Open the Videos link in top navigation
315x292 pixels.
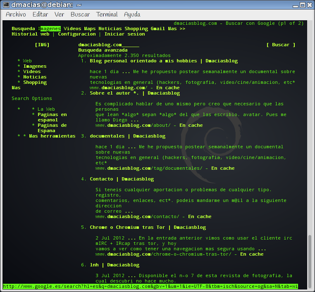pyautogui.click(x=72, y=28)
